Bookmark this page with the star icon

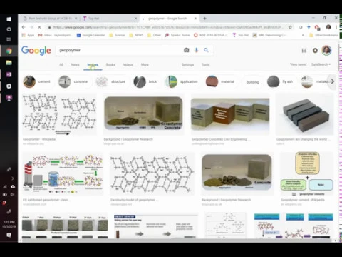click(x=290, y=27)
